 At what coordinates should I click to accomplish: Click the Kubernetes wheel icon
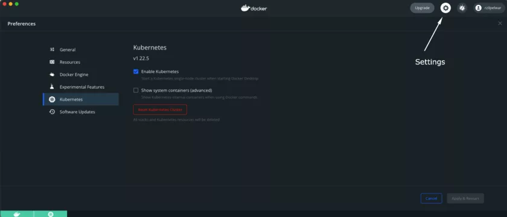coord(52,99)
